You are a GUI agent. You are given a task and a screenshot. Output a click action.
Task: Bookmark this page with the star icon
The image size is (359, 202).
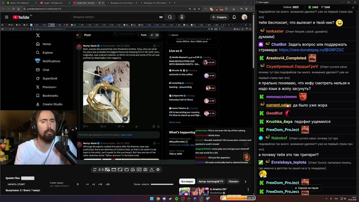[199, 9]
